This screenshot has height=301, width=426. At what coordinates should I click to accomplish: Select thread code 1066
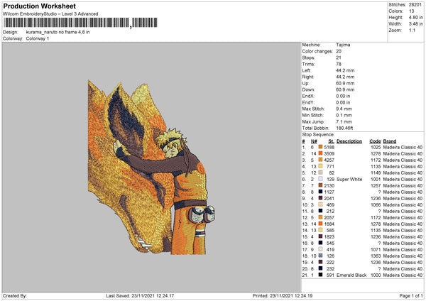click(x=376, y=205)
